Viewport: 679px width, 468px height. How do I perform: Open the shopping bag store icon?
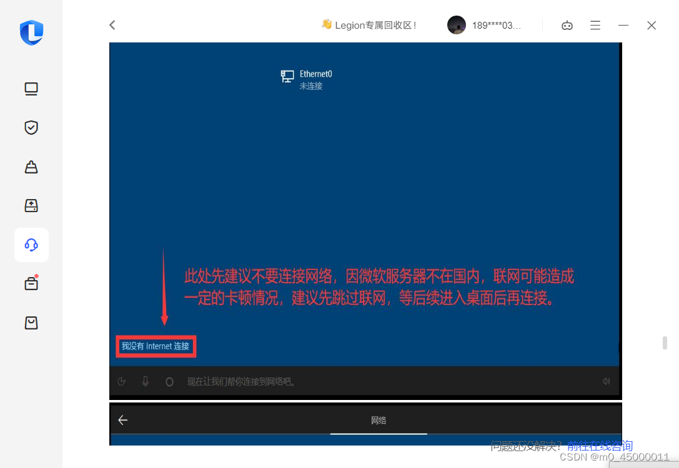click(x=31, y=323)
